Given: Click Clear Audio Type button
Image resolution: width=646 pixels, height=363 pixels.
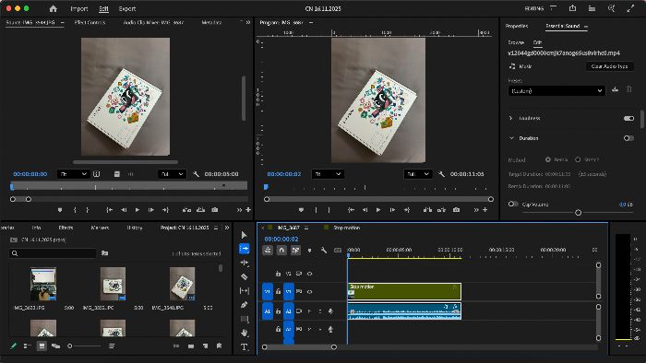Looking at the screenshot, I should 609,66.
